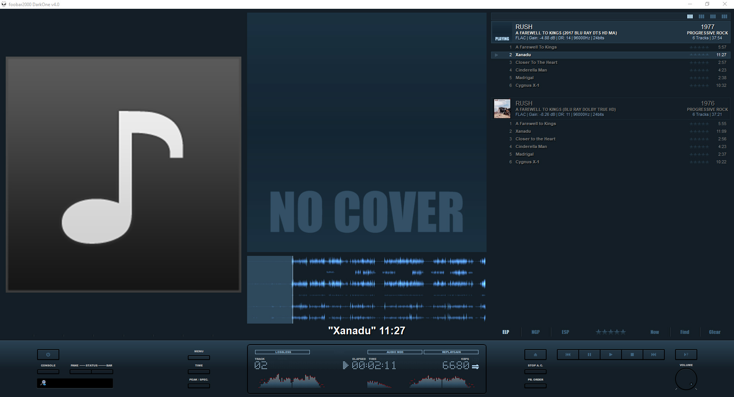This screenshot has height=397, width=734.
Task: Click the Audio MD5 indicator
Action: (395, 352)
